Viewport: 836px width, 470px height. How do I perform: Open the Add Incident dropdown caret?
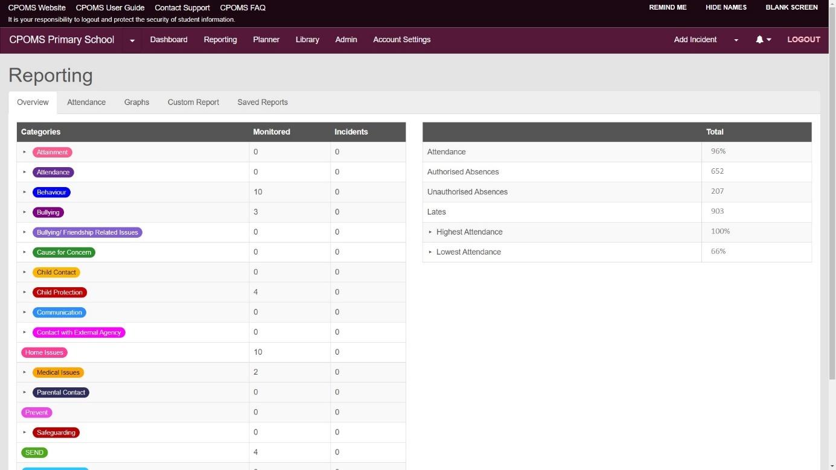click(736, 40)
